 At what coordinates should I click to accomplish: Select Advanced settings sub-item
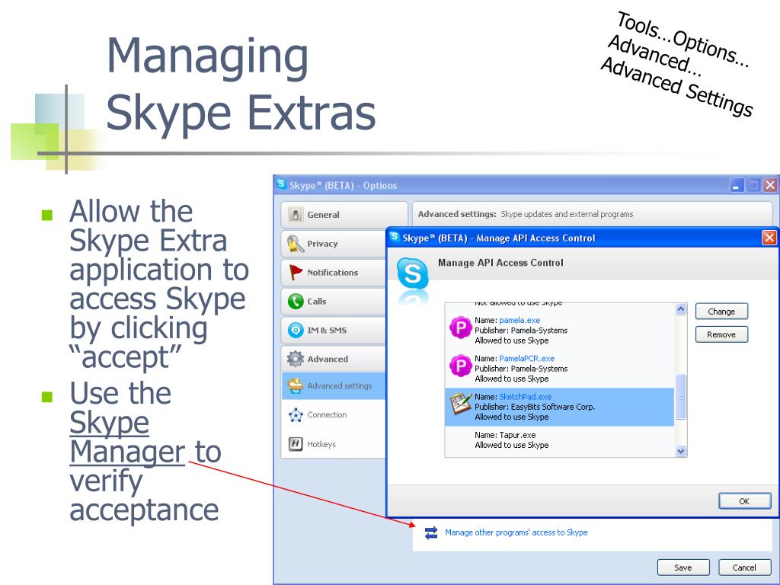[x=334, y=386]
